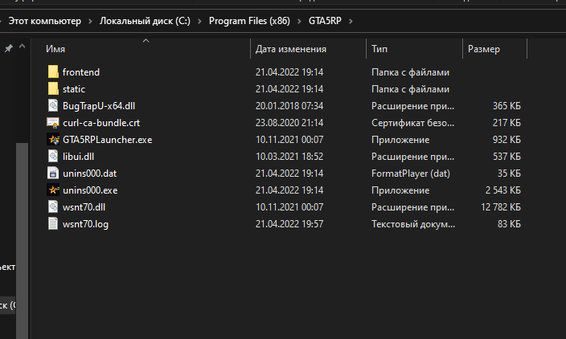
Task: Select the frontend folder icon
Action: click(53, 71)
